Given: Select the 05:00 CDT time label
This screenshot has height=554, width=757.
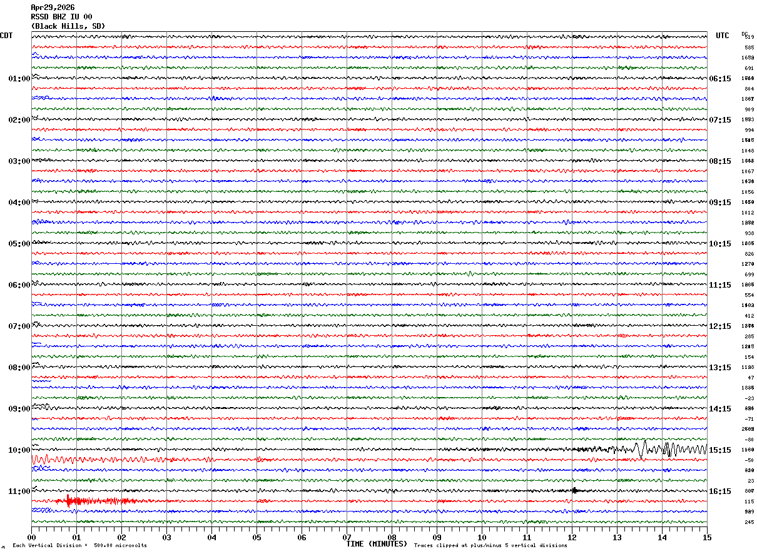Looking at the screenshot, I should coord(19,244).
